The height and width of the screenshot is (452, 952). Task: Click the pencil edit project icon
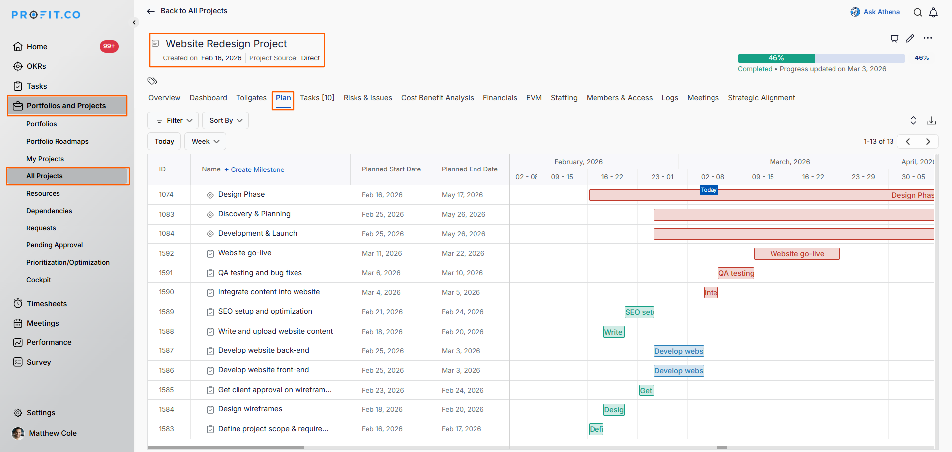point(910,38)
